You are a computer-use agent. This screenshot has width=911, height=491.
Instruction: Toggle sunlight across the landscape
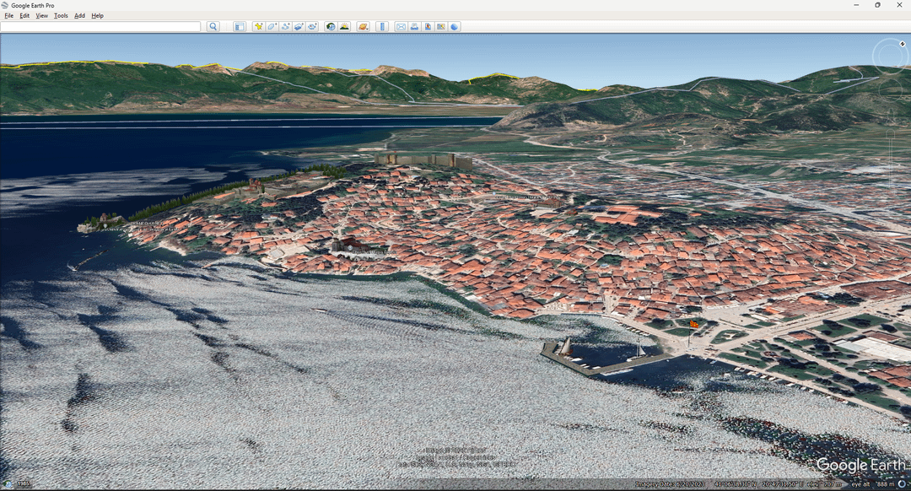(344, 27)
